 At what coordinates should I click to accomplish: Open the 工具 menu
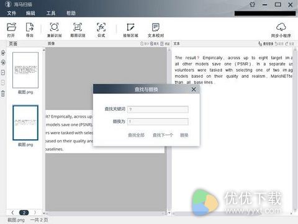(x=51, y=13)
